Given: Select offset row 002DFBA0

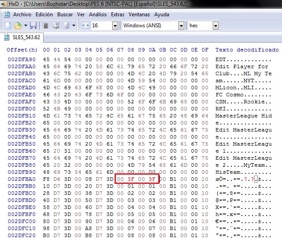Looking at the screenshot, I should pos(22,179).
